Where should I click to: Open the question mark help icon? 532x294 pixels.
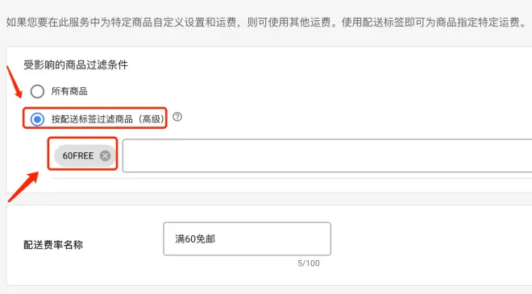pyautogui.click(x=177, y=117)
